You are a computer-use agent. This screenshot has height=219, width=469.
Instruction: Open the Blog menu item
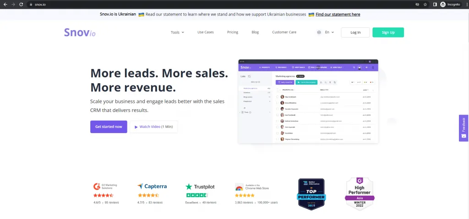255,32
